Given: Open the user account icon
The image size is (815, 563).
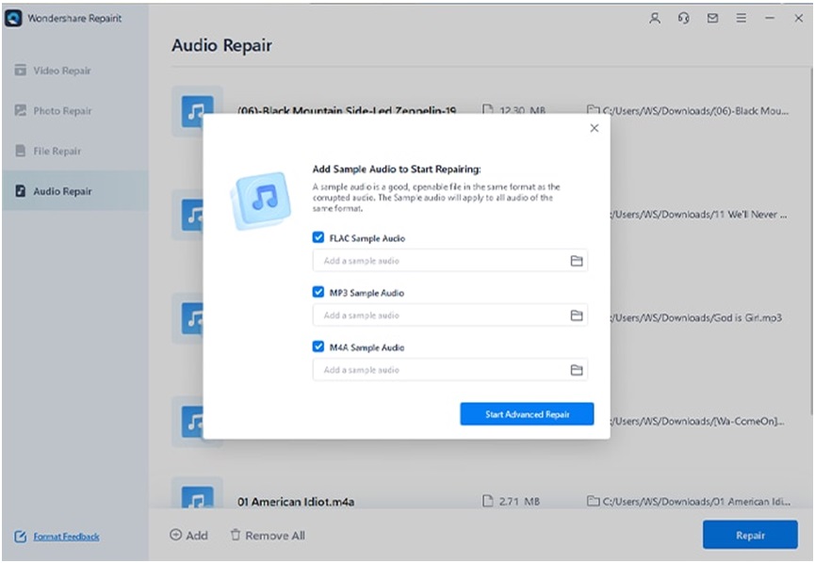Looking at the screenshot, I should click(655, 17).
